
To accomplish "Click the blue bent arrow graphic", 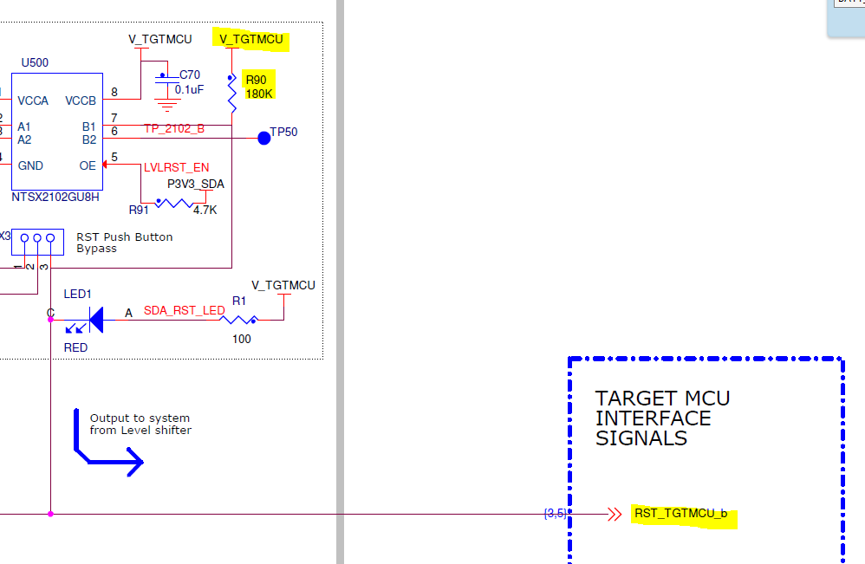I will pyautogui.click(x=108, y=443).
